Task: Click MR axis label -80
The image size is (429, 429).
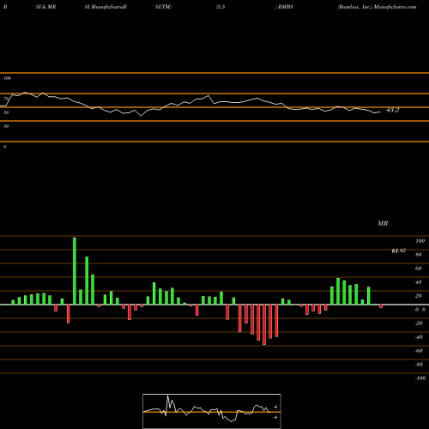Action: [x=419, y=365]
